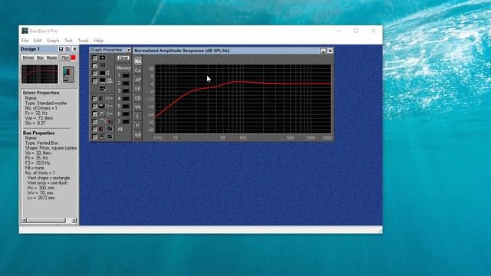Toggle the cursor checkbox in Graph Properties
The width and height of the screenshot is (491, 276).
click(x=94, y=58)
